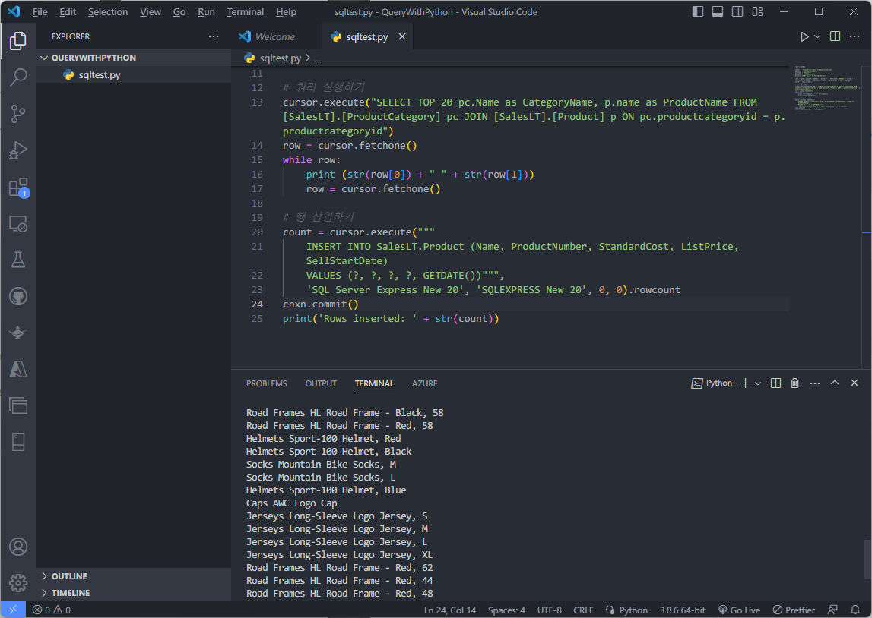872x618 pixels.
Task: Open the Explorer view in activity bar
Action: coord(18,40)
